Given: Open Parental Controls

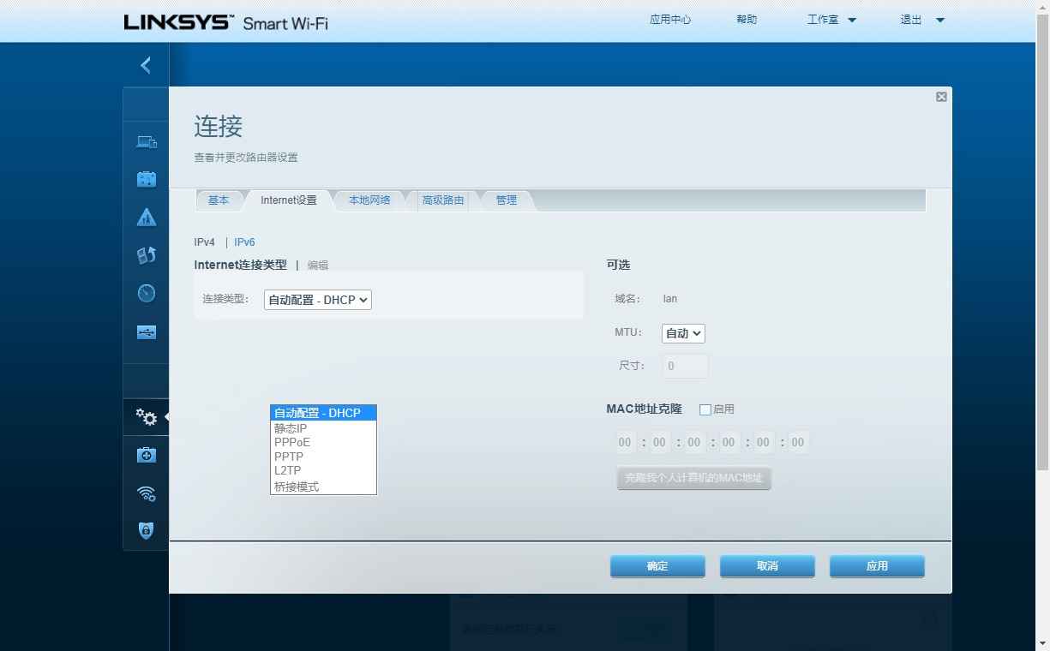Looking at the screenshot, I should (x=146, y=217).
